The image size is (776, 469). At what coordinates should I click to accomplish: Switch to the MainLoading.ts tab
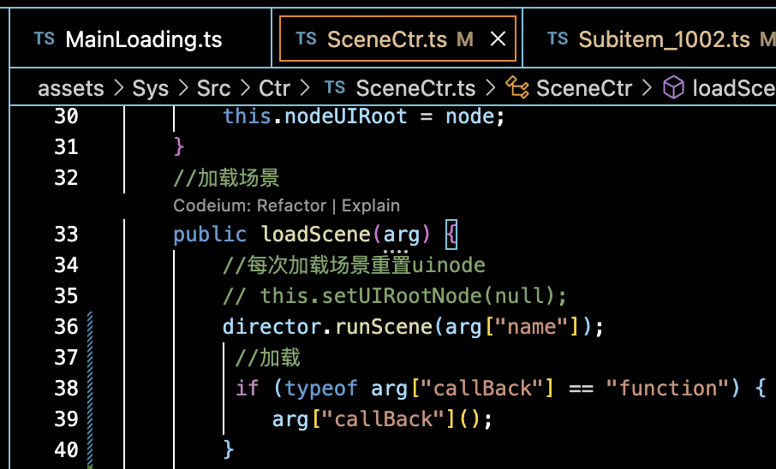click(x=143, y=39)
